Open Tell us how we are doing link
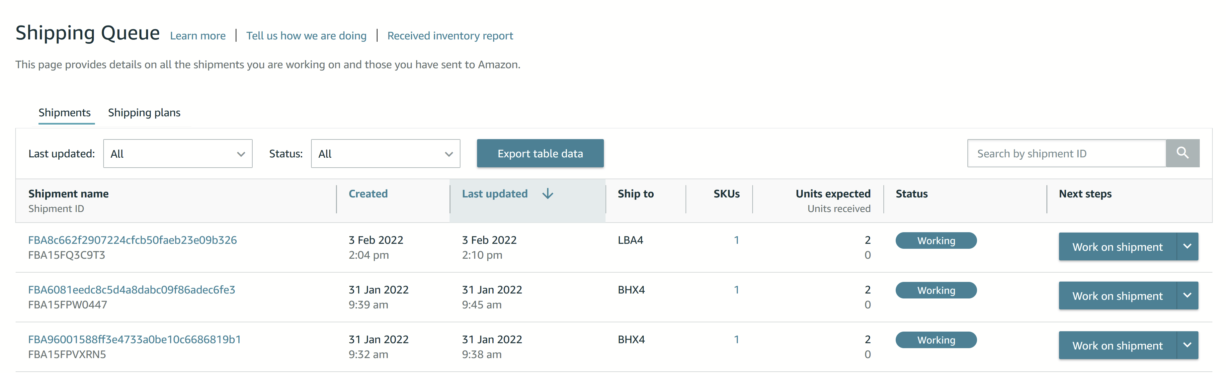This screenshot has height=373, width=1226. coord(306,36)
